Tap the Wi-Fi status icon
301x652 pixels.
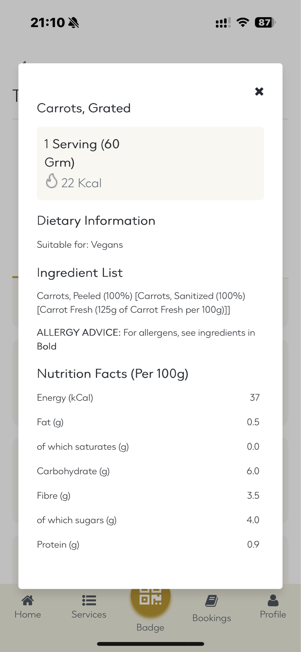[242, 22]
